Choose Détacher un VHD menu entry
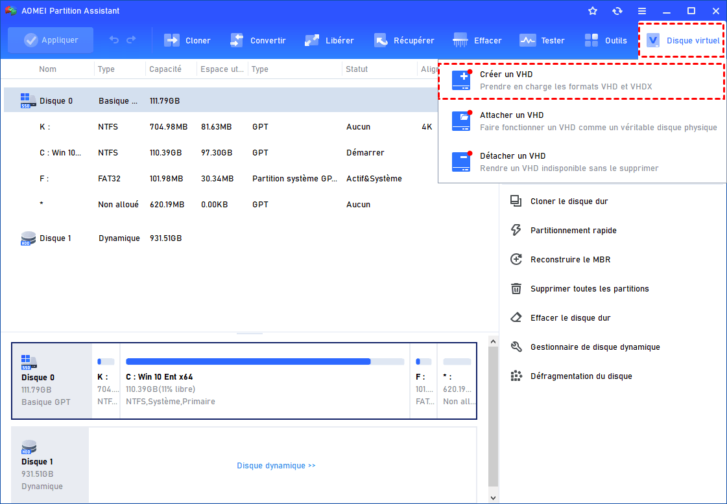 (582, 162)
